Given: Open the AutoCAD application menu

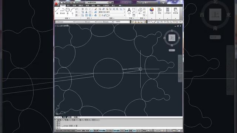Looking at the screenshot, I should click(57, 4).
